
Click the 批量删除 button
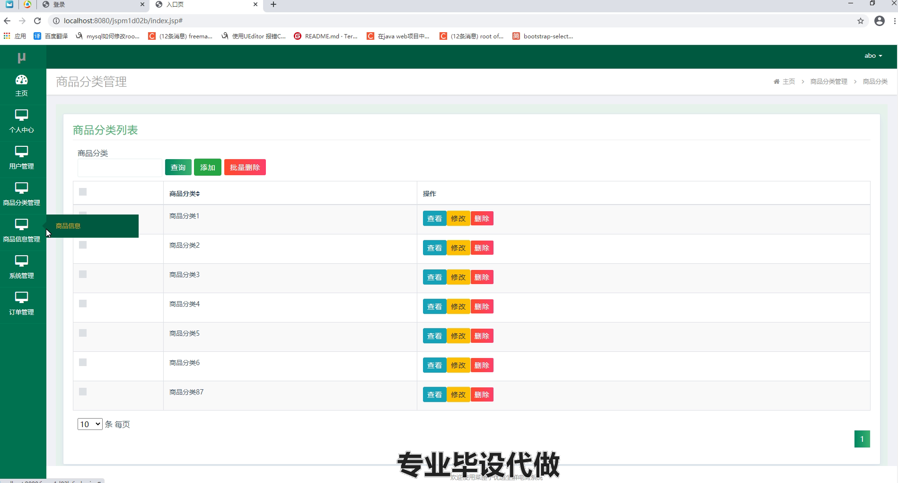coord(245,167)
